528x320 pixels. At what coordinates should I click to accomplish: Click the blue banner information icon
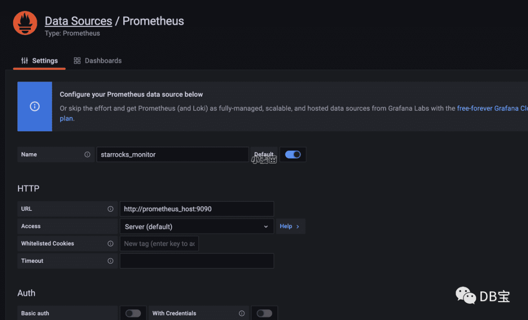coord(35,106)
